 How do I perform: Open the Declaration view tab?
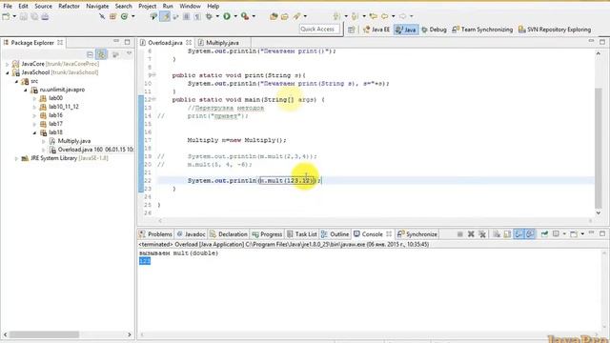pyautogui.click(x=229, y=234)
